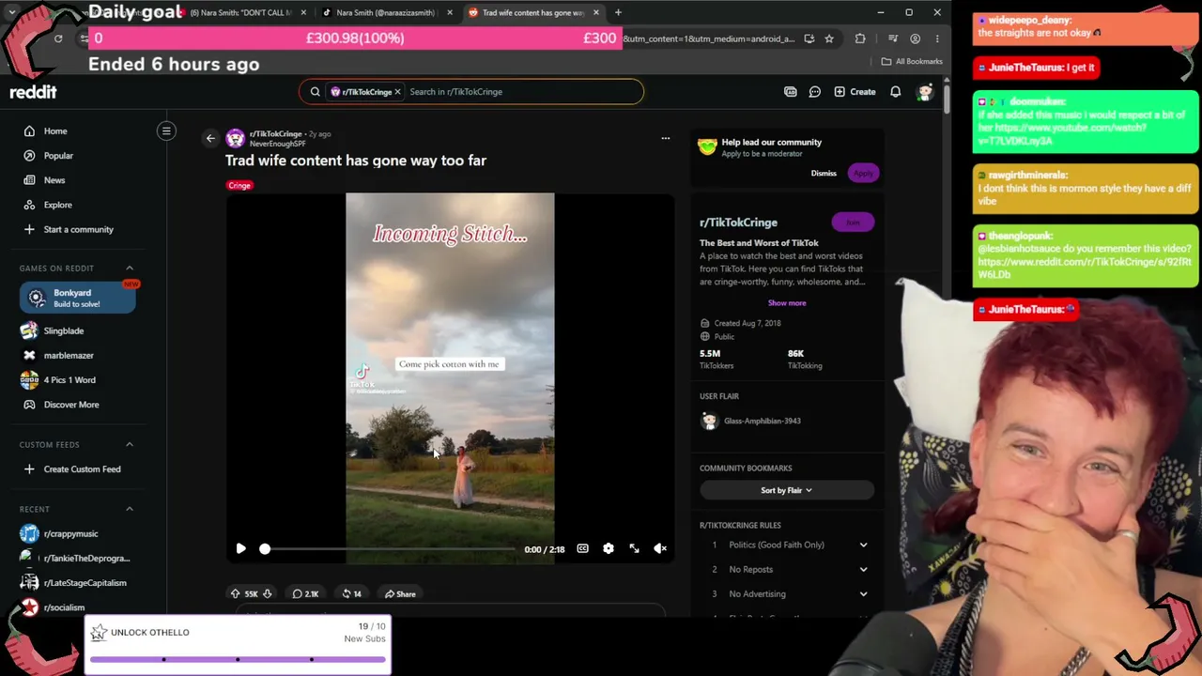Focus the Search in r/TikTokCringe field

521,92
